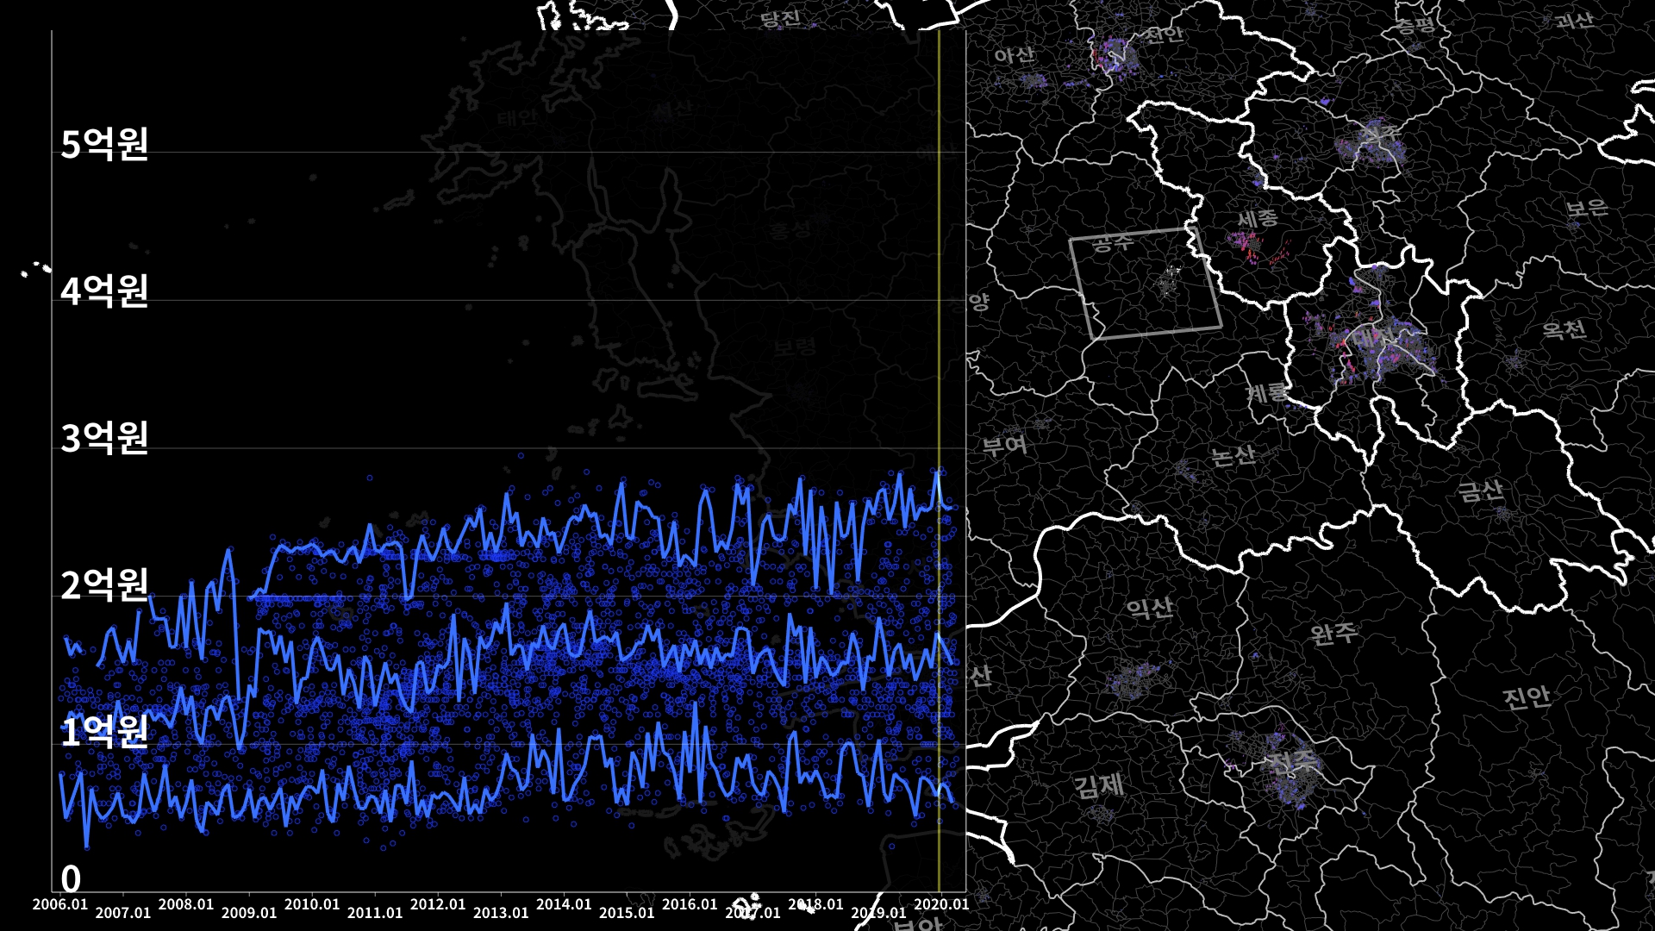Select the 공주 region label in gray box
Viewport: 1655px width, 931px height.
pos(1112,243)
